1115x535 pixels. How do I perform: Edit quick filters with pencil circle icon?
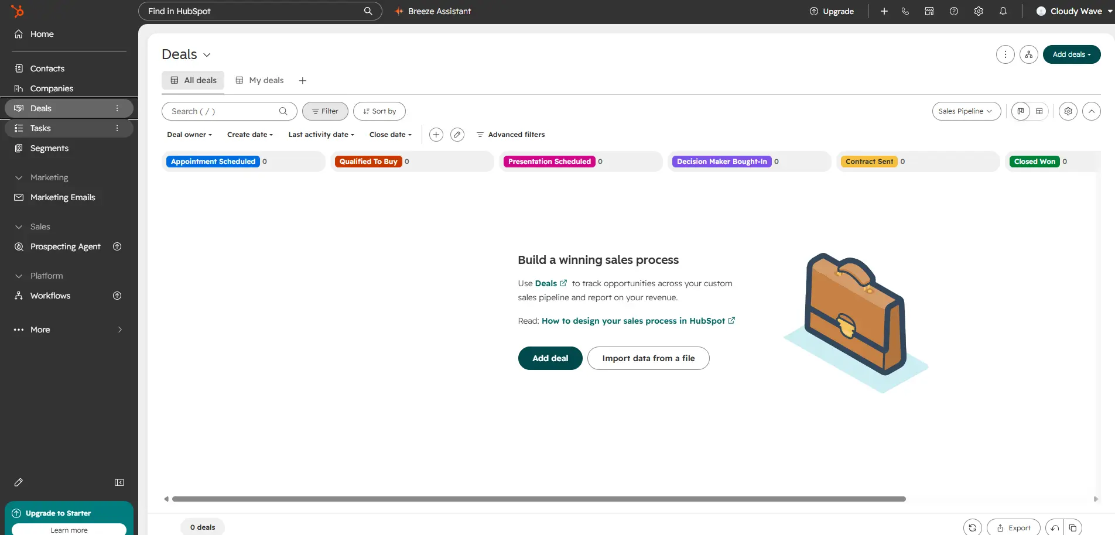point(457,135)
